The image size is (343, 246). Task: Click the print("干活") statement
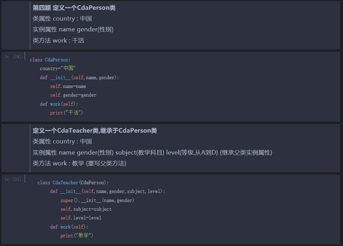click(66, 113)
